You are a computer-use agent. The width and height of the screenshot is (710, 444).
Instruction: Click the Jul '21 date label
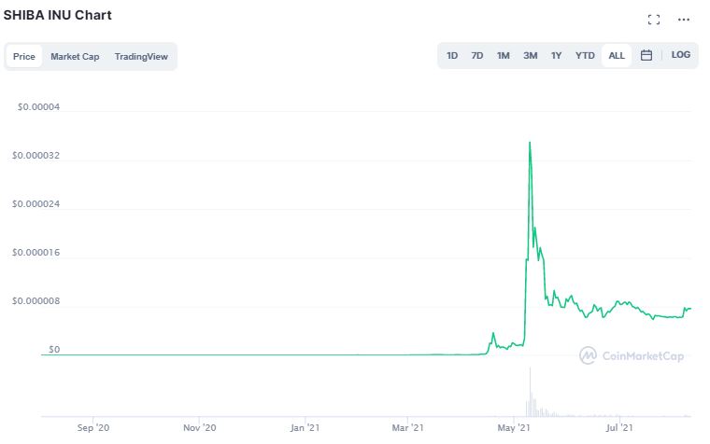coord(619,428)
